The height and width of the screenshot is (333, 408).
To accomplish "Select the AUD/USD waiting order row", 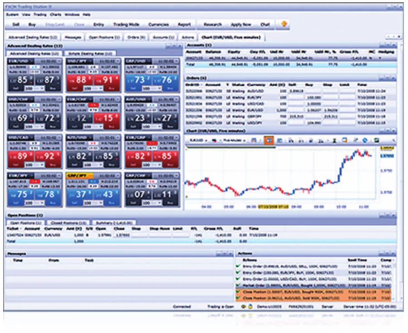I will (291, 91).
